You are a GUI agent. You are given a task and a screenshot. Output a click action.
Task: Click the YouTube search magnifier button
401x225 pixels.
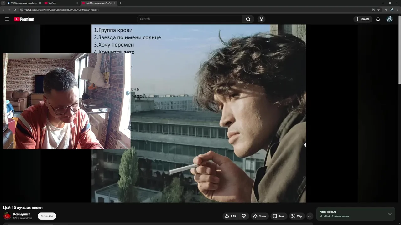coord(248,19)
